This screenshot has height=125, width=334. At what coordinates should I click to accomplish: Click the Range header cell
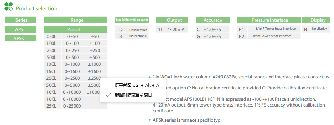click(x=76, y=20)
